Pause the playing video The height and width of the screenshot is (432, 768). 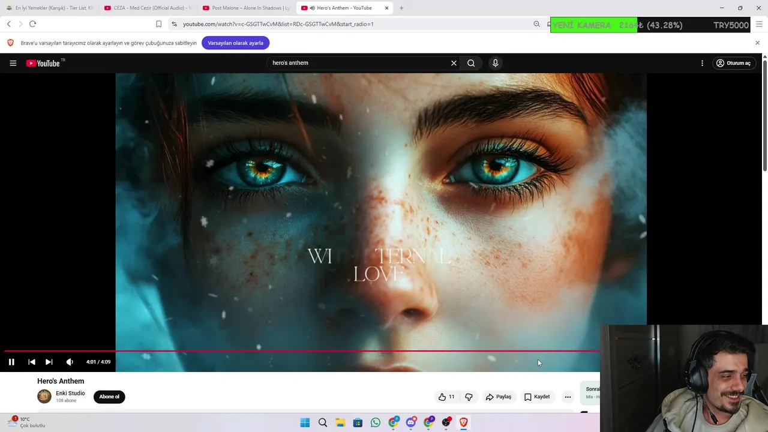click(x=11, y=362)
